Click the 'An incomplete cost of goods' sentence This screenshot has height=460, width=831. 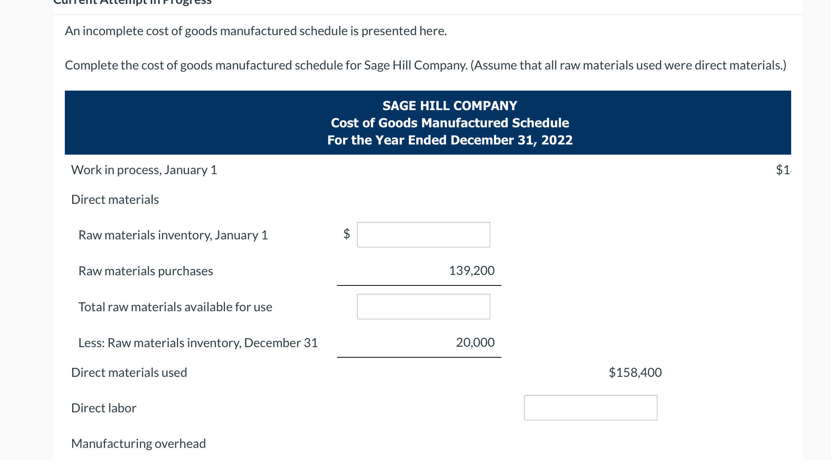256,31
